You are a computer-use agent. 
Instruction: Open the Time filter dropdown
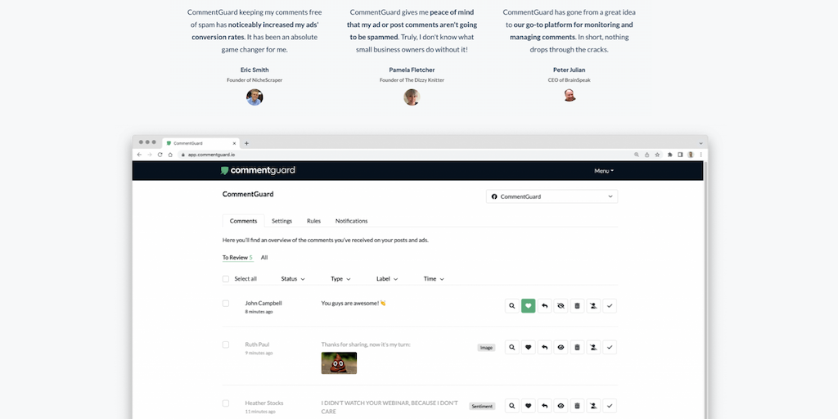(434, 279)
